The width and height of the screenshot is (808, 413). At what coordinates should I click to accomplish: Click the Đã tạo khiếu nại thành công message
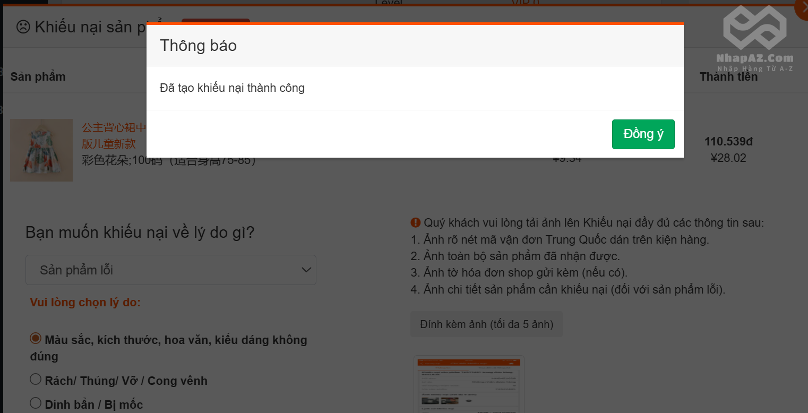232,88
